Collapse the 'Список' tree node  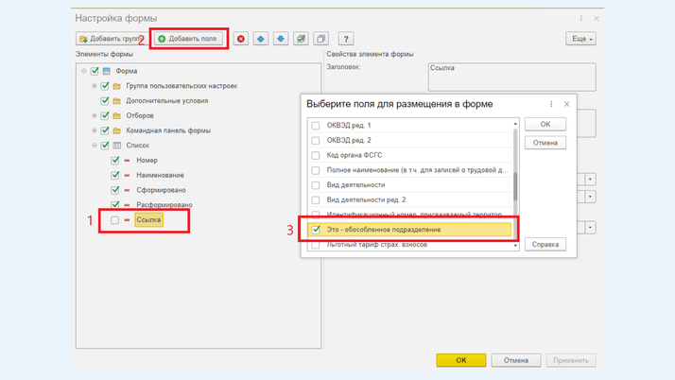pos(95,146)
